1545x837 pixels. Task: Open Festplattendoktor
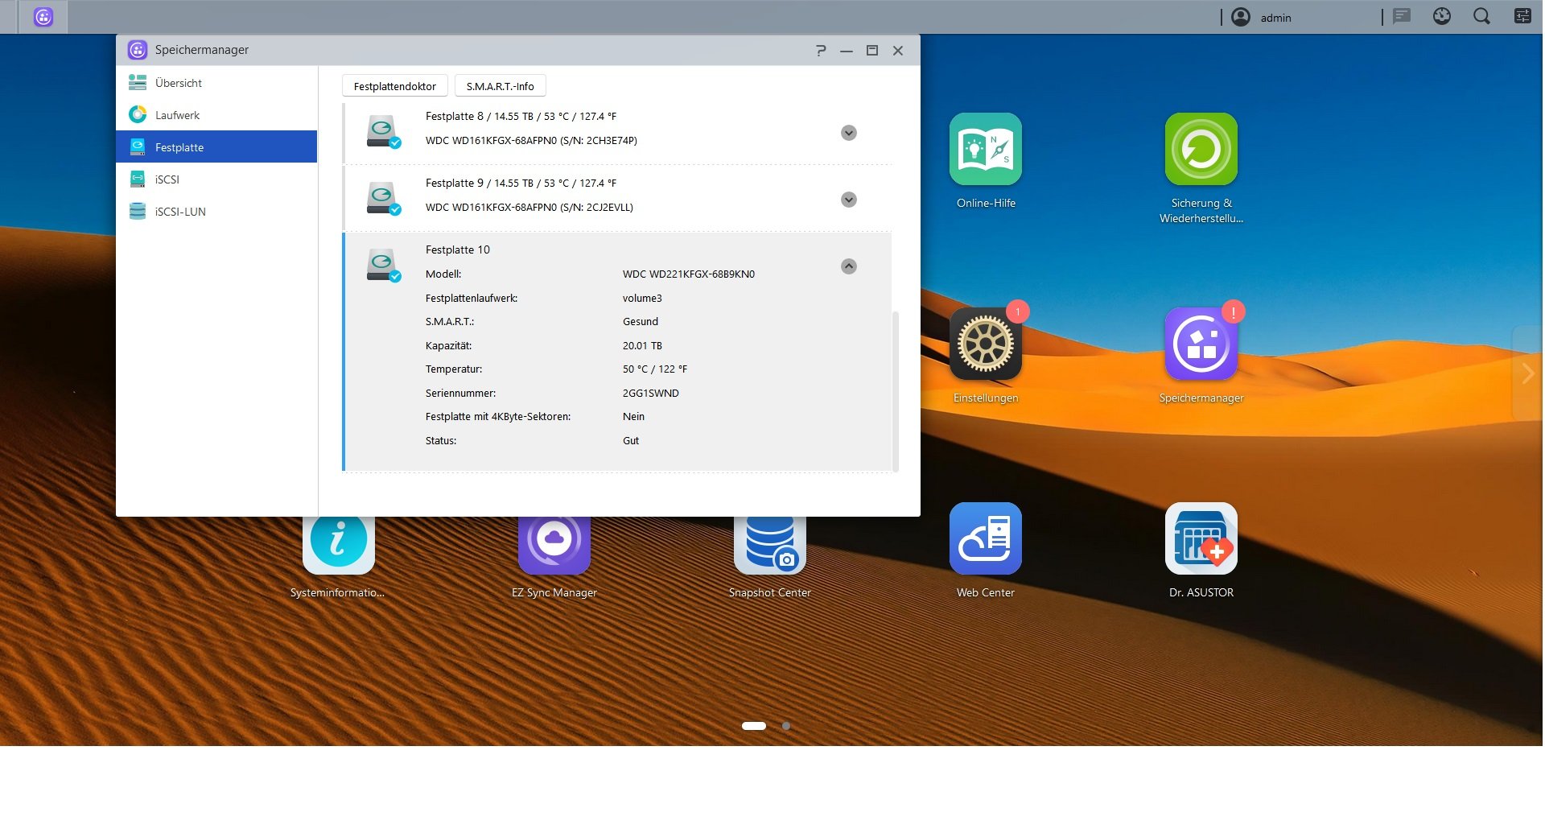point(395,86)
